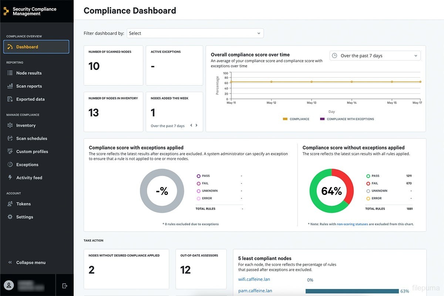
Task: Click the Exported data icon
Action: [10, 99]
